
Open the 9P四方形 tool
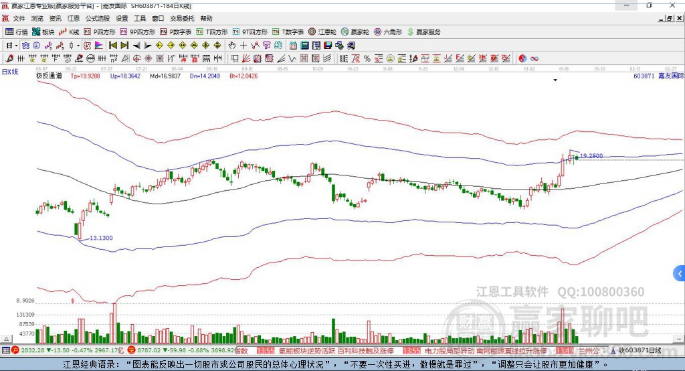pos(138,32)
